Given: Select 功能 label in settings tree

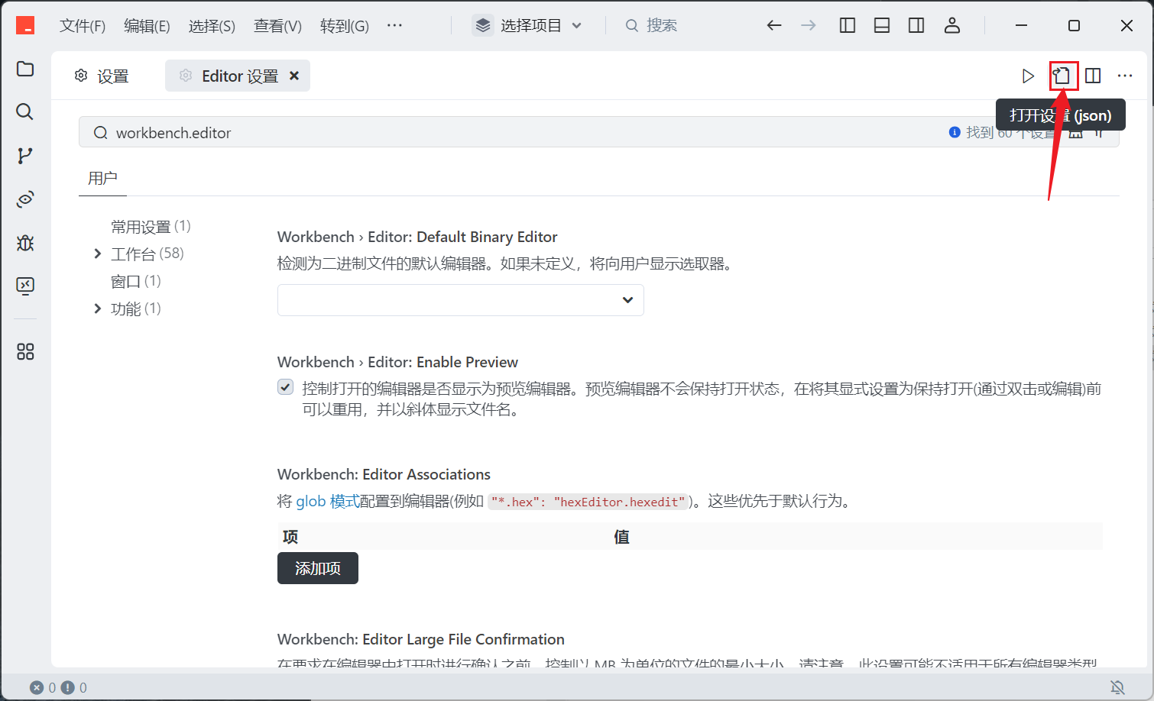Looking at the screenshot, I should [x=126, y=309].
